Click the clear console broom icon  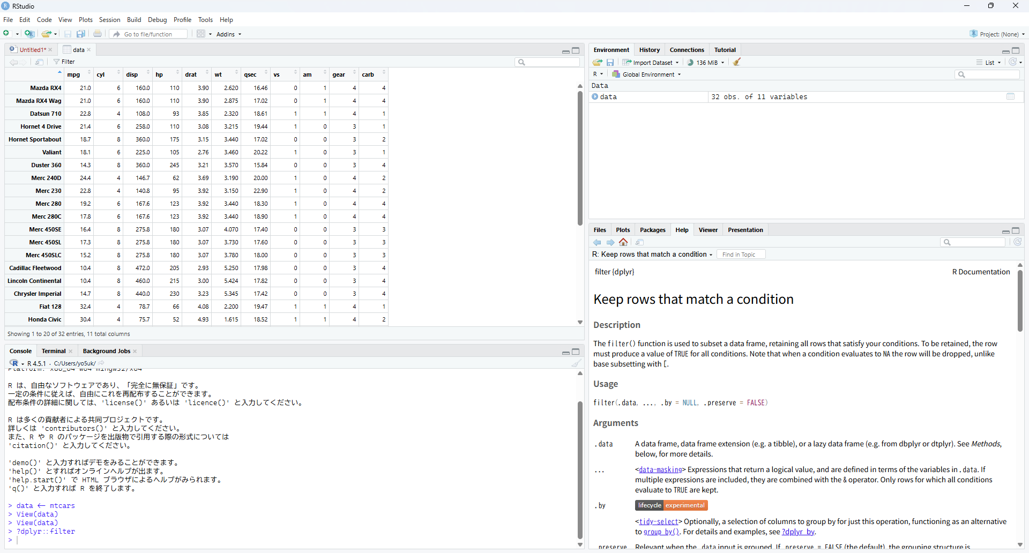(576, 363)
